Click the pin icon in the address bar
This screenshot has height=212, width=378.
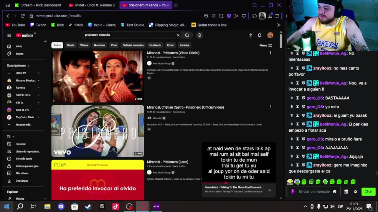214,16
